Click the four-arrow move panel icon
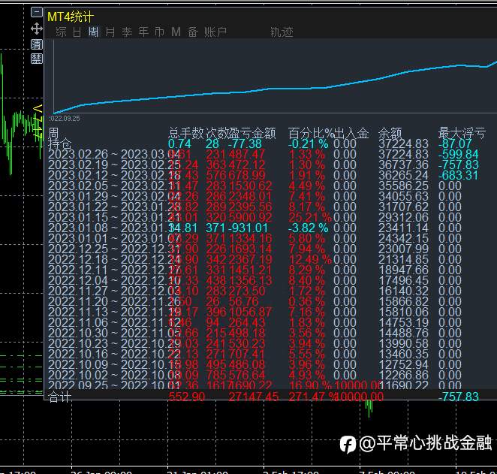Image resolution: width=497 pixels, height=474 pixels. (x=37, y=29)
